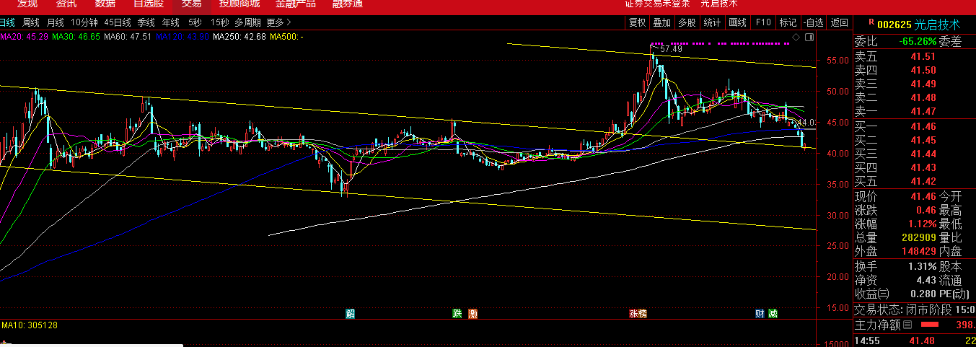Switch to the 15秒 period tab
The image size is (976, 347).
(220, 23)
